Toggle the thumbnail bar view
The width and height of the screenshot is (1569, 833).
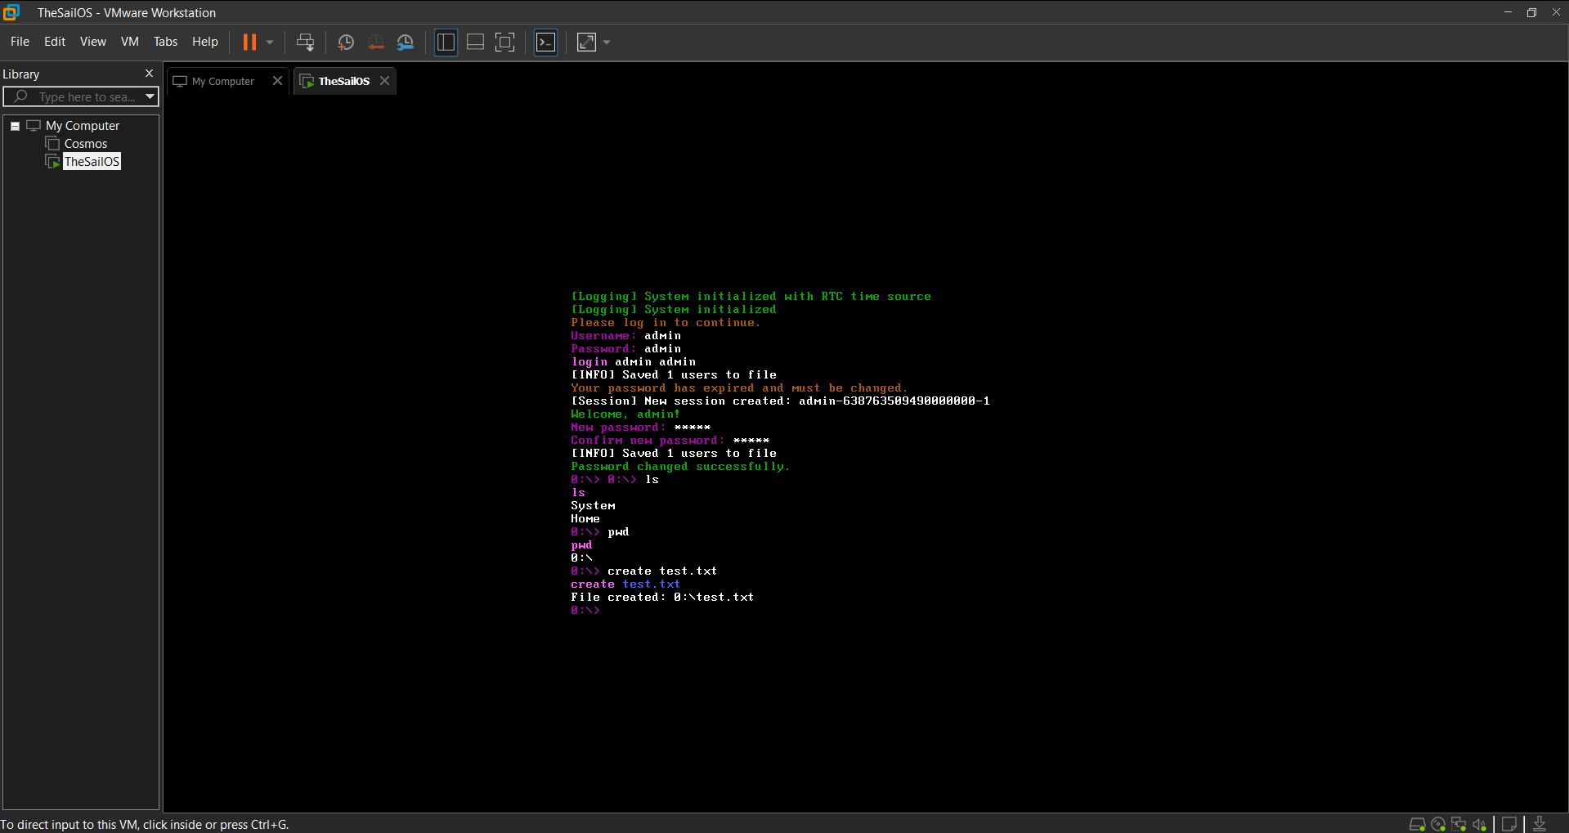pos(475,43)
